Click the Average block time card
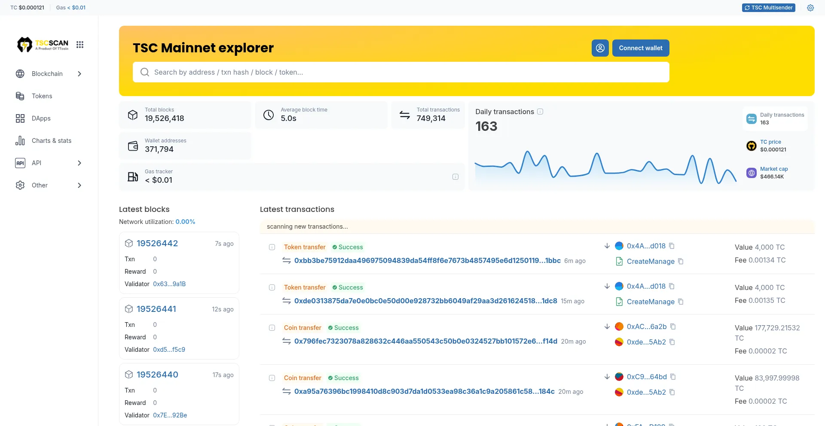The width and height of the screenshot is (825, 426). pos(321,115)
